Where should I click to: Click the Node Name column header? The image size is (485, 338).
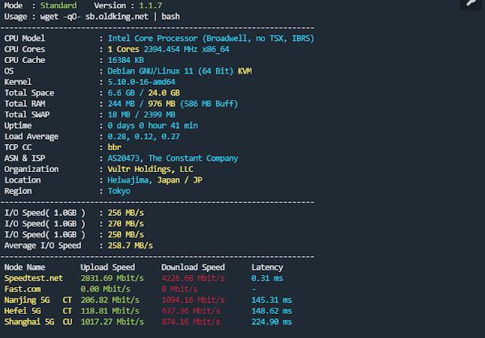pyautogui.click(x=25, y=267)
